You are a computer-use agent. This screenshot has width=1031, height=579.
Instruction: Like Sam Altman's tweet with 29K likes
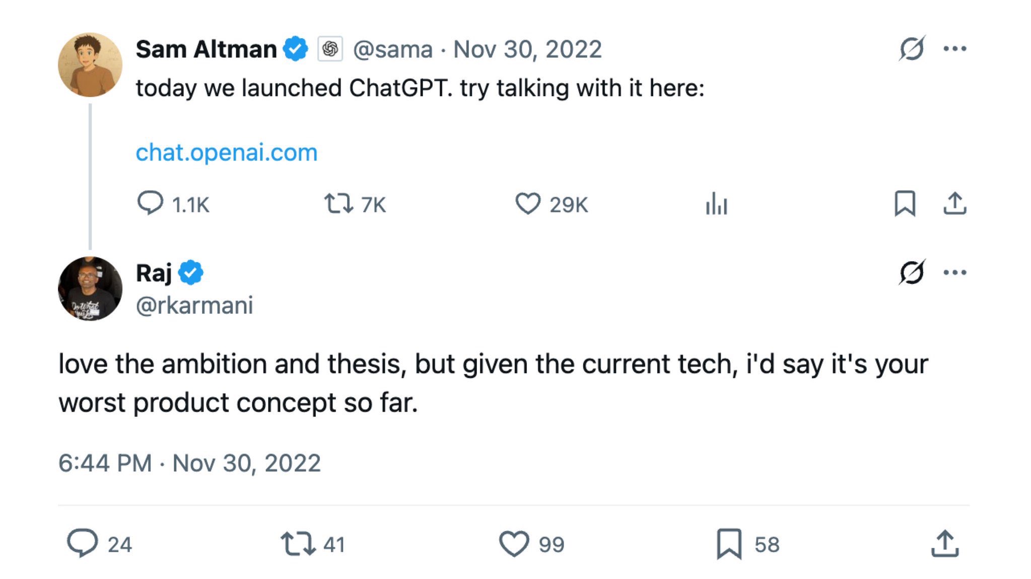coord(528,203)
